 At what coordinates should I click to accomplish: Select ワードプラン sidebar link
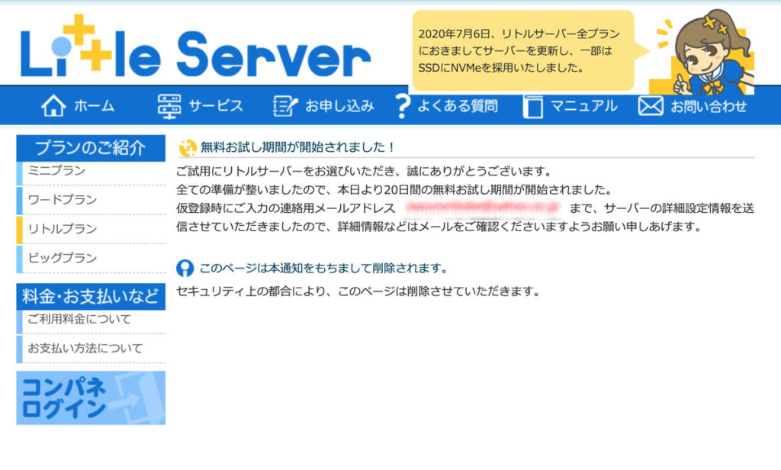(92, 200)
